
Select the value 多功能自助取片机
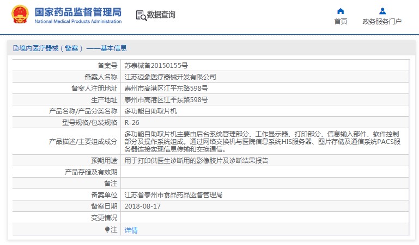[x=151, y=111]
